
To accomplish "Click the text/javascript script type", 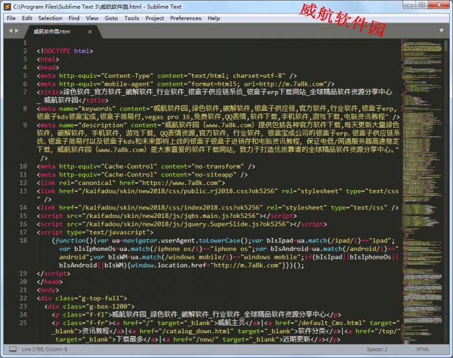I will [117, 232].
